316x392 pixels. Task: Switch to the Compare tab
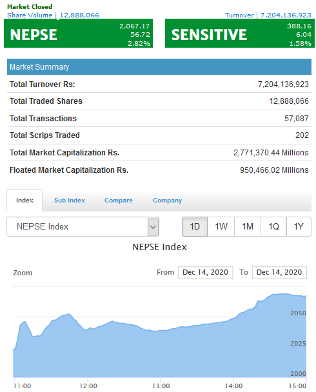coord(119,201)
